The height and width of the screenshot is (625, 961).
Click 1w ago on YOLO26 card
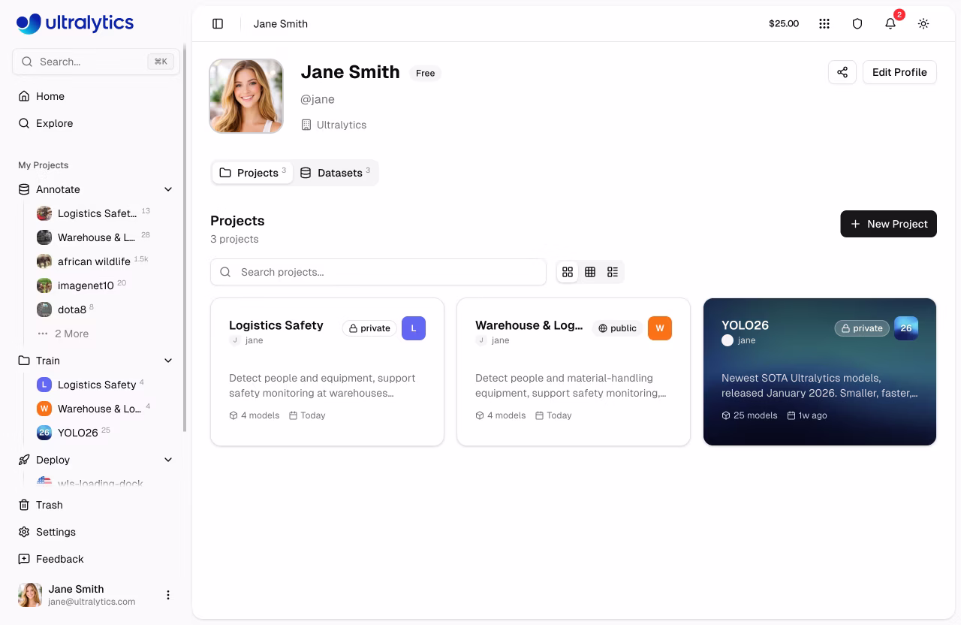point(807,415)
